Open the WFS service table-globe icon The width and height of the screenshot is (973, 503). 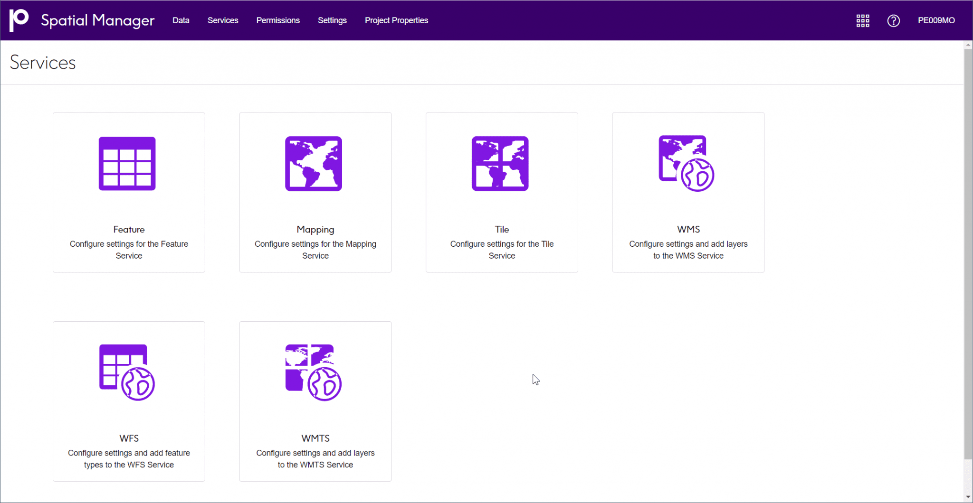[127, 373]
